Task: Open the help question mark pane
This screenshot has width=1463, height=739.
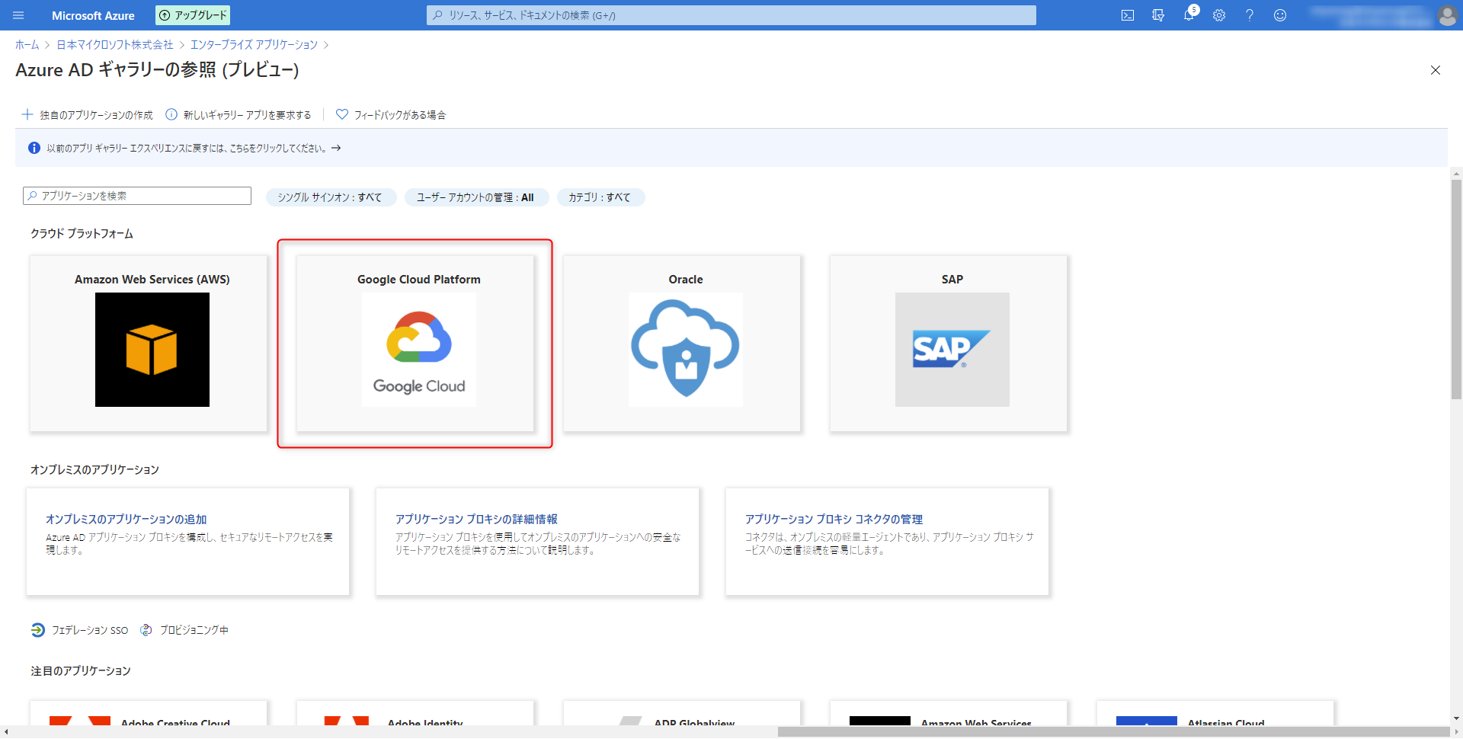Action: (x=1249, y=15)
